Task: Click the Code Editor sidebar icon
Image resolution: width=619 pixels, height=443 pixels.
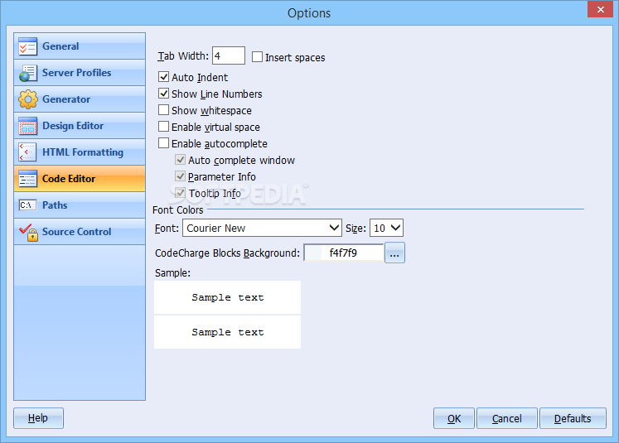Action: (x=28, y=179)
